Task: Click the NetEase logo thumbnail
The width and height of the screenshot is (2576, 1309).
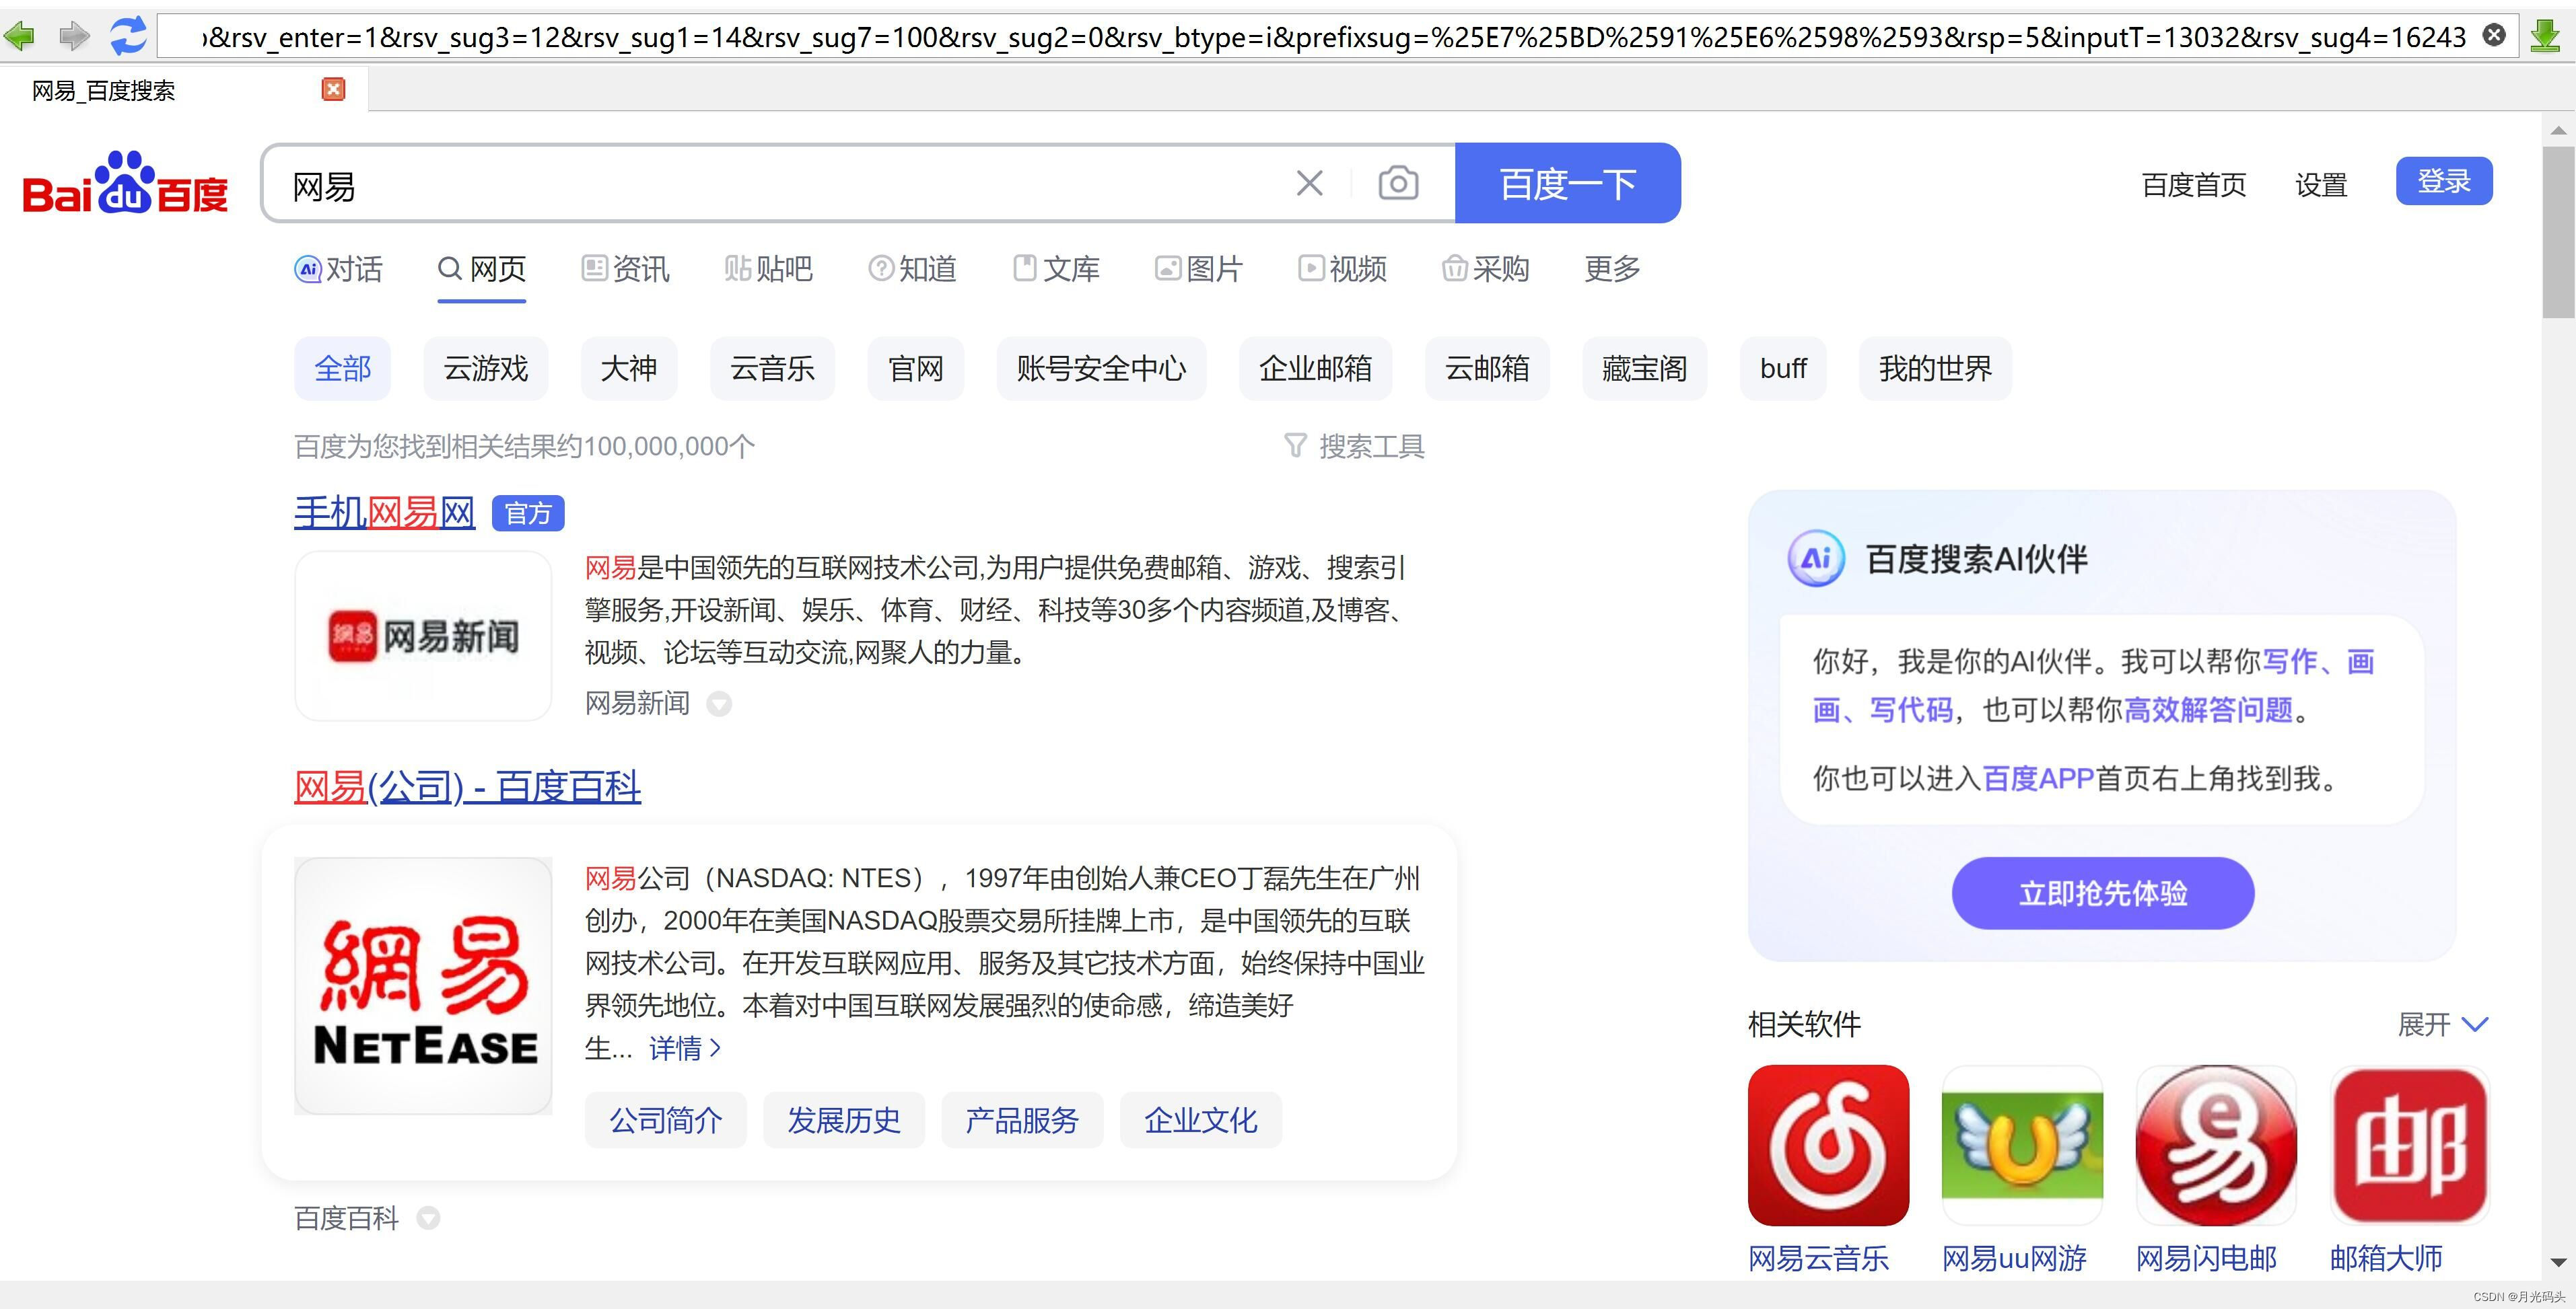Action: pos(423,985)
